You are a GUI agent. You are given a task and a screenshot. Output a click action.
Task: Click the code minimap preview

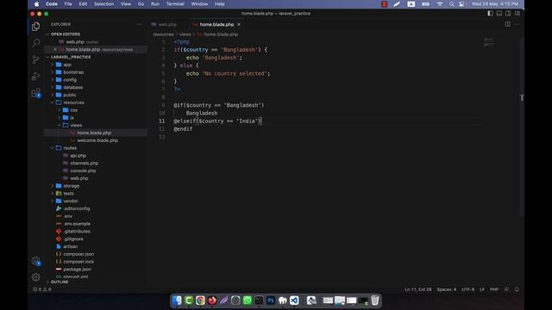(x=489, y=42)
